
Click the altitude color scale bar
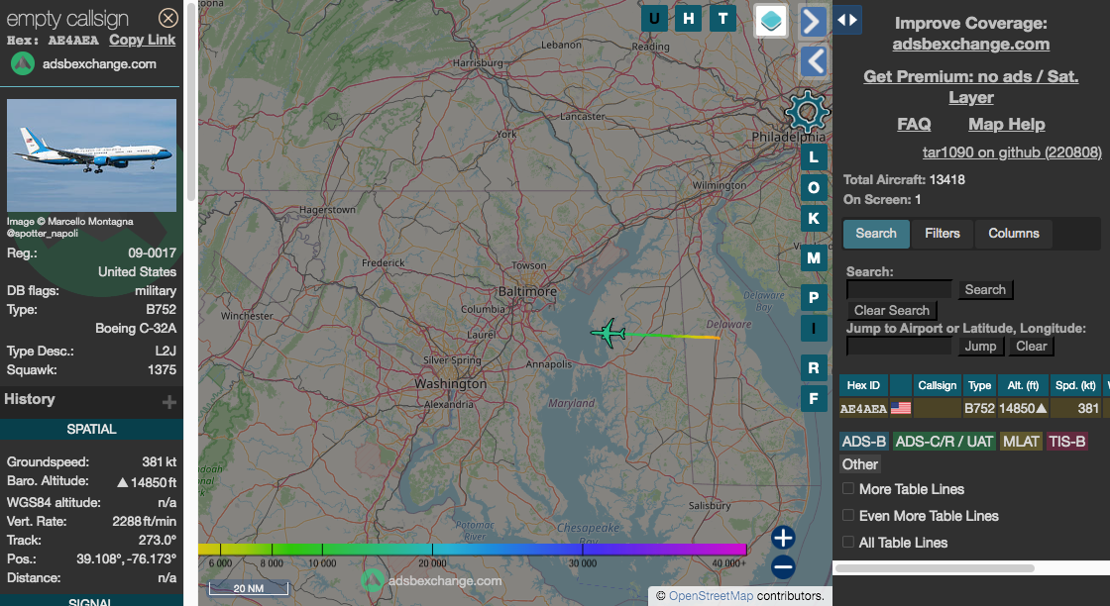[472, 550]
